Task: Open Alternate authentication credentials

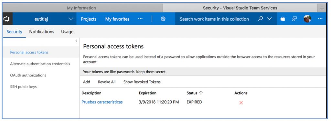Action: coord(40,64)
